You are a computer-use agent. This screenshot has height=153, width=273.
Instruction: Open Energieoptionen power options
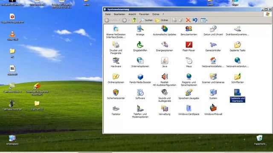(164, 46)
